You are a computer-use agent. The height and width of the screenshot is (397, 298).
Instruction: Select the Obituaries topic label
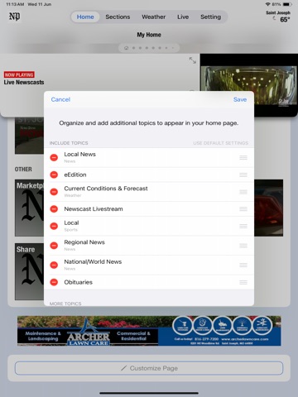tap(78, 282)
